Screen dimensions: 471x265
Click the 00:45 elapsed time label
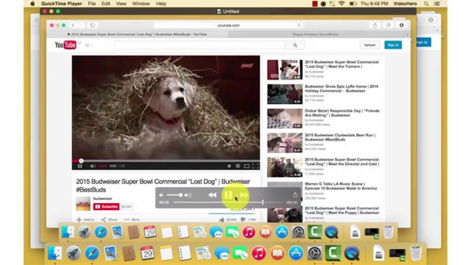point(164,202)
